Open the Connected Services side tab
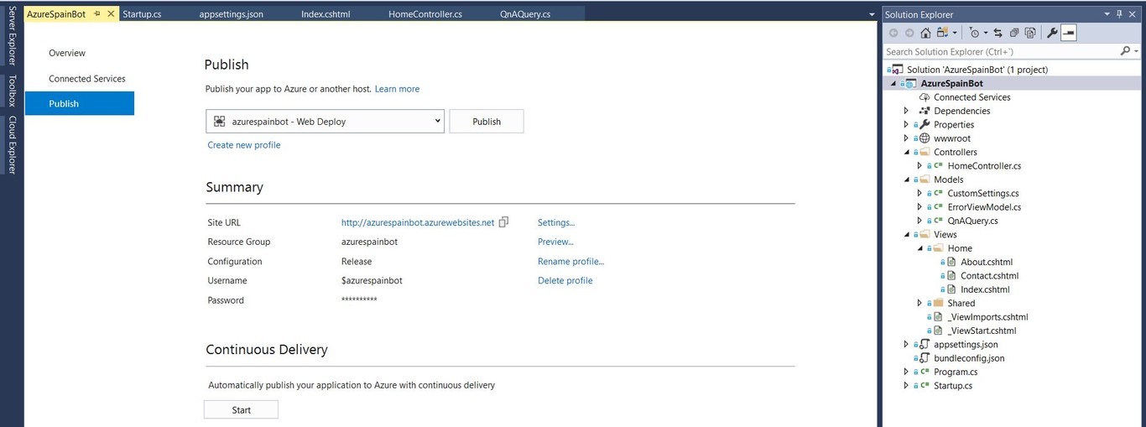Screen dimensions: 1146x427 (86, 78)
